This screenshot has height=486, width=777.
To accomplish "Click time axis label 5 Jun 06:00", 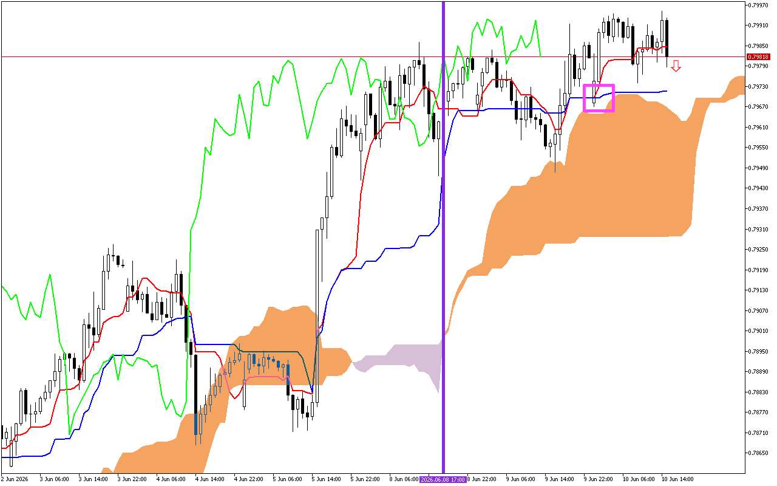I will tap(287, 479).
